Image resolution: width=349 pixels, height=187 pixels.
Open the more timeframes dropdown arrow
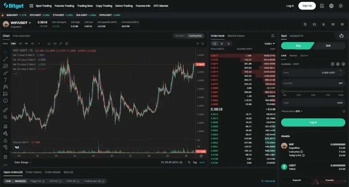[x=39, y=44]
